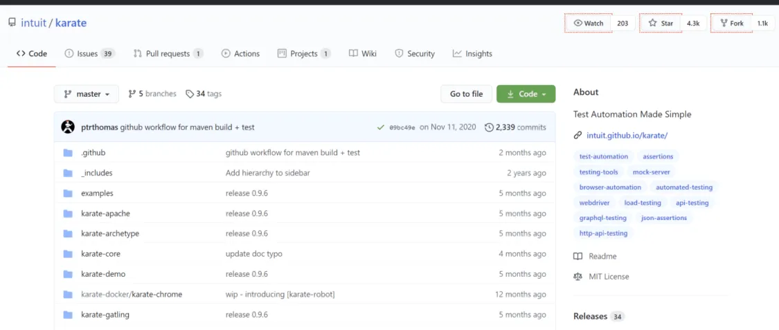Viewport: 779px width, 330px height.
Task: Open the Projects tab
Action: (x=304, y=53)
